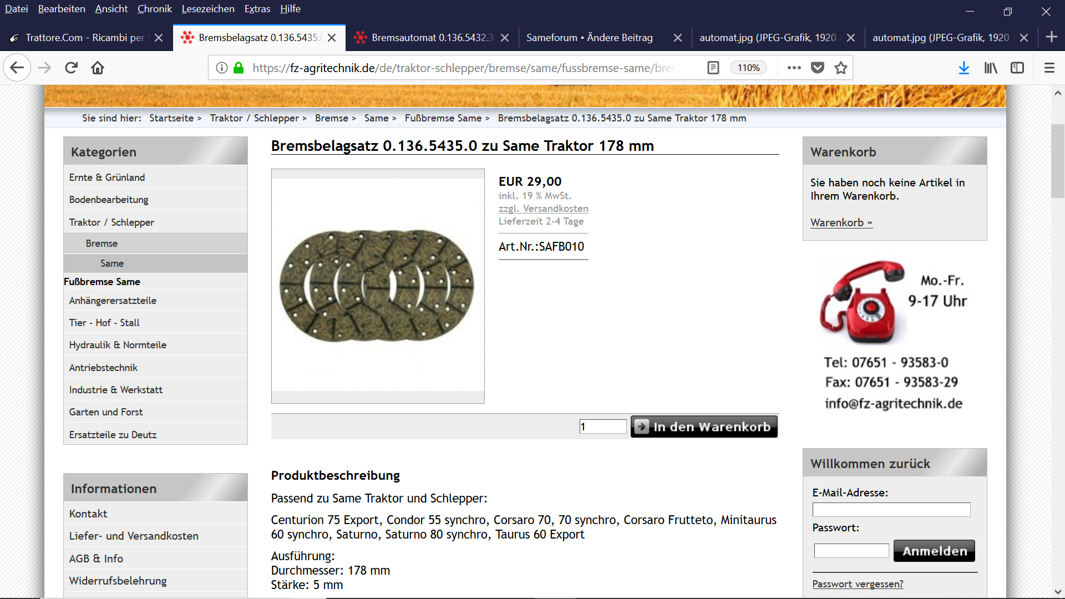Toggle reader view icon in address bar
1065x599 pixels.
(713, 68)
